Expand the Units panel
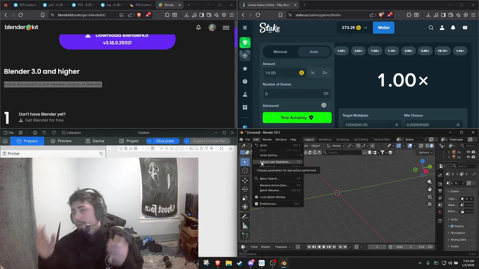The width and height of the screenshot is (479, 269). point(461,219)
